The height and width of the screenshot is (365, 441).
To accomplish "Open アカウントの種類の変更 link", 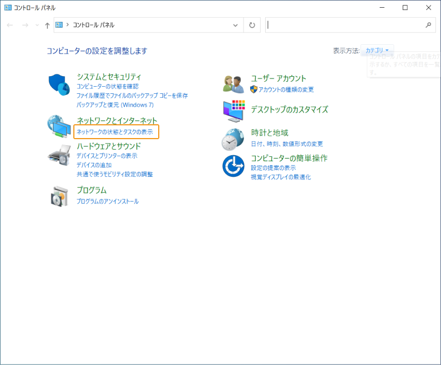I will 286,89.
